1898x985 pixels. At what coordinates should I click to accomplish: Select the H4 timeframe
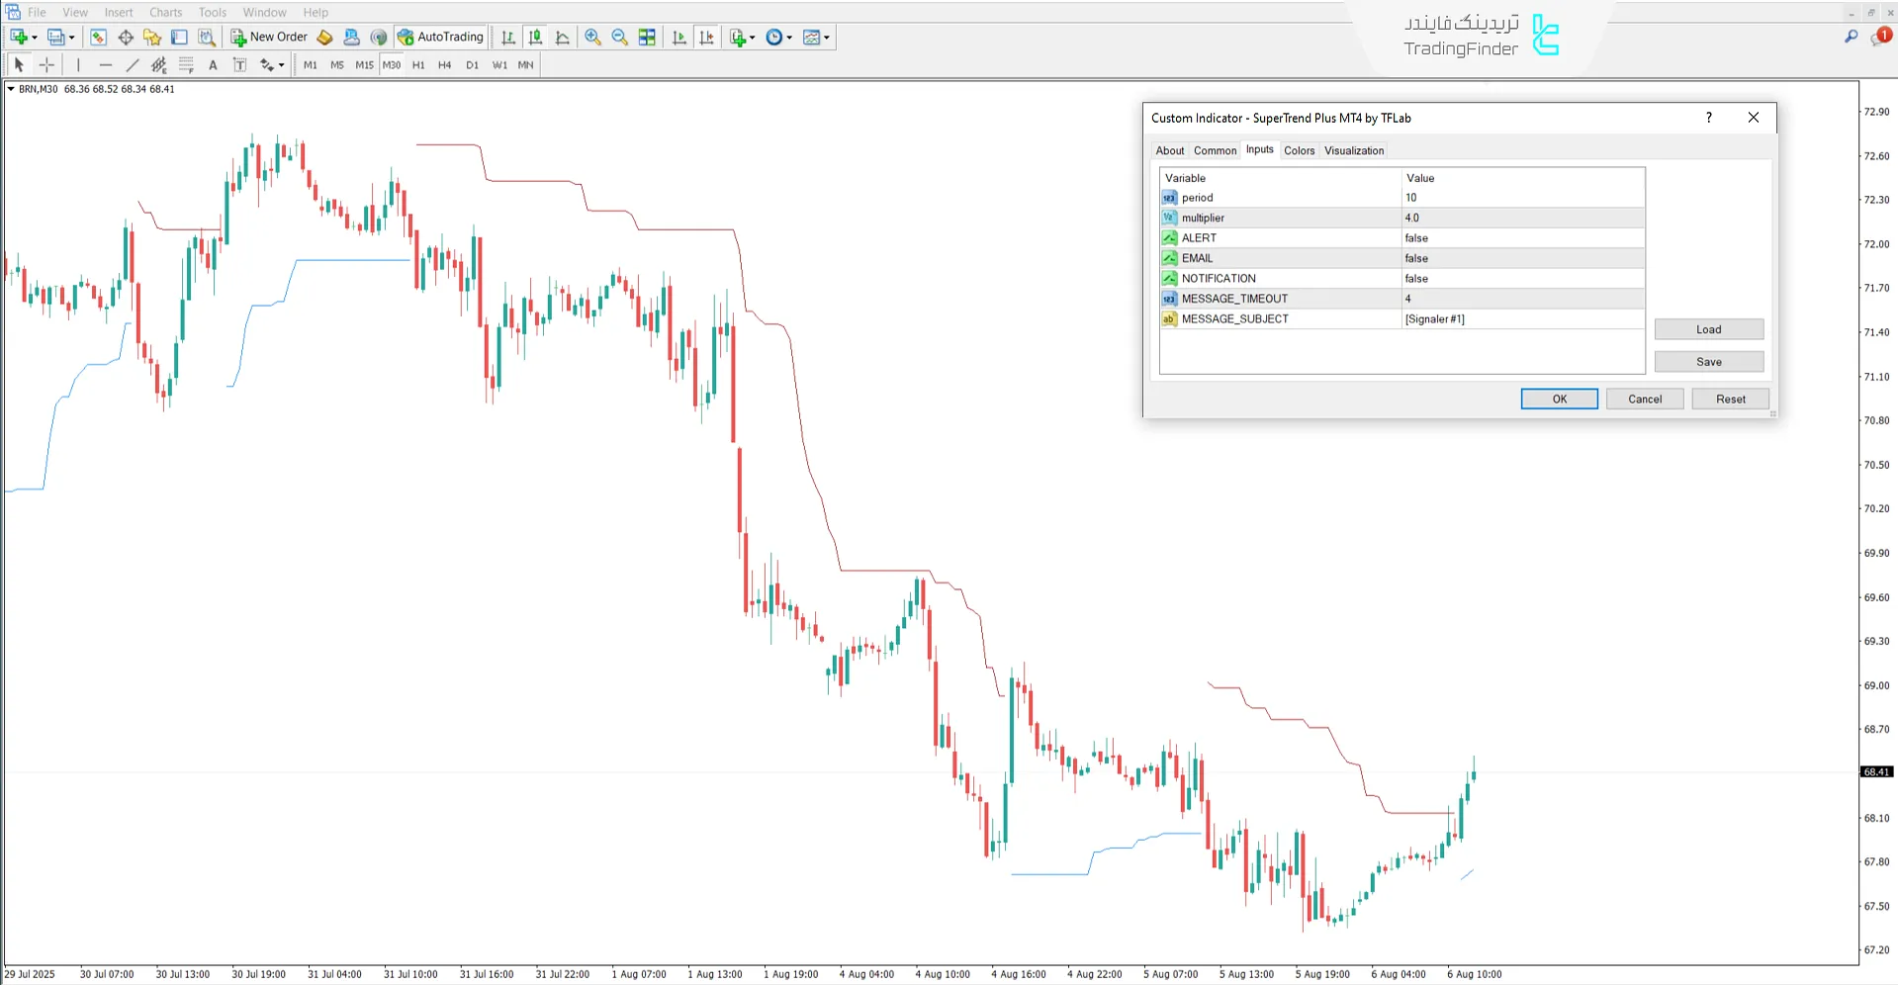click(x=444, y=65)
